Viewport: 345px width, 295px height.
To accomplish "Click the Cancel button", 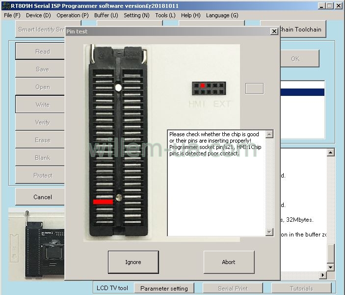I will pos(40,197).
